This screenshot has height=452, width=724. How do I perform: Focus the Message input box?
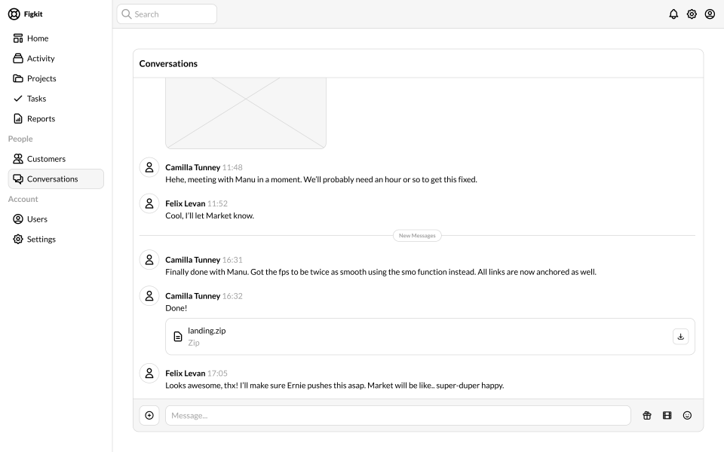398,416
